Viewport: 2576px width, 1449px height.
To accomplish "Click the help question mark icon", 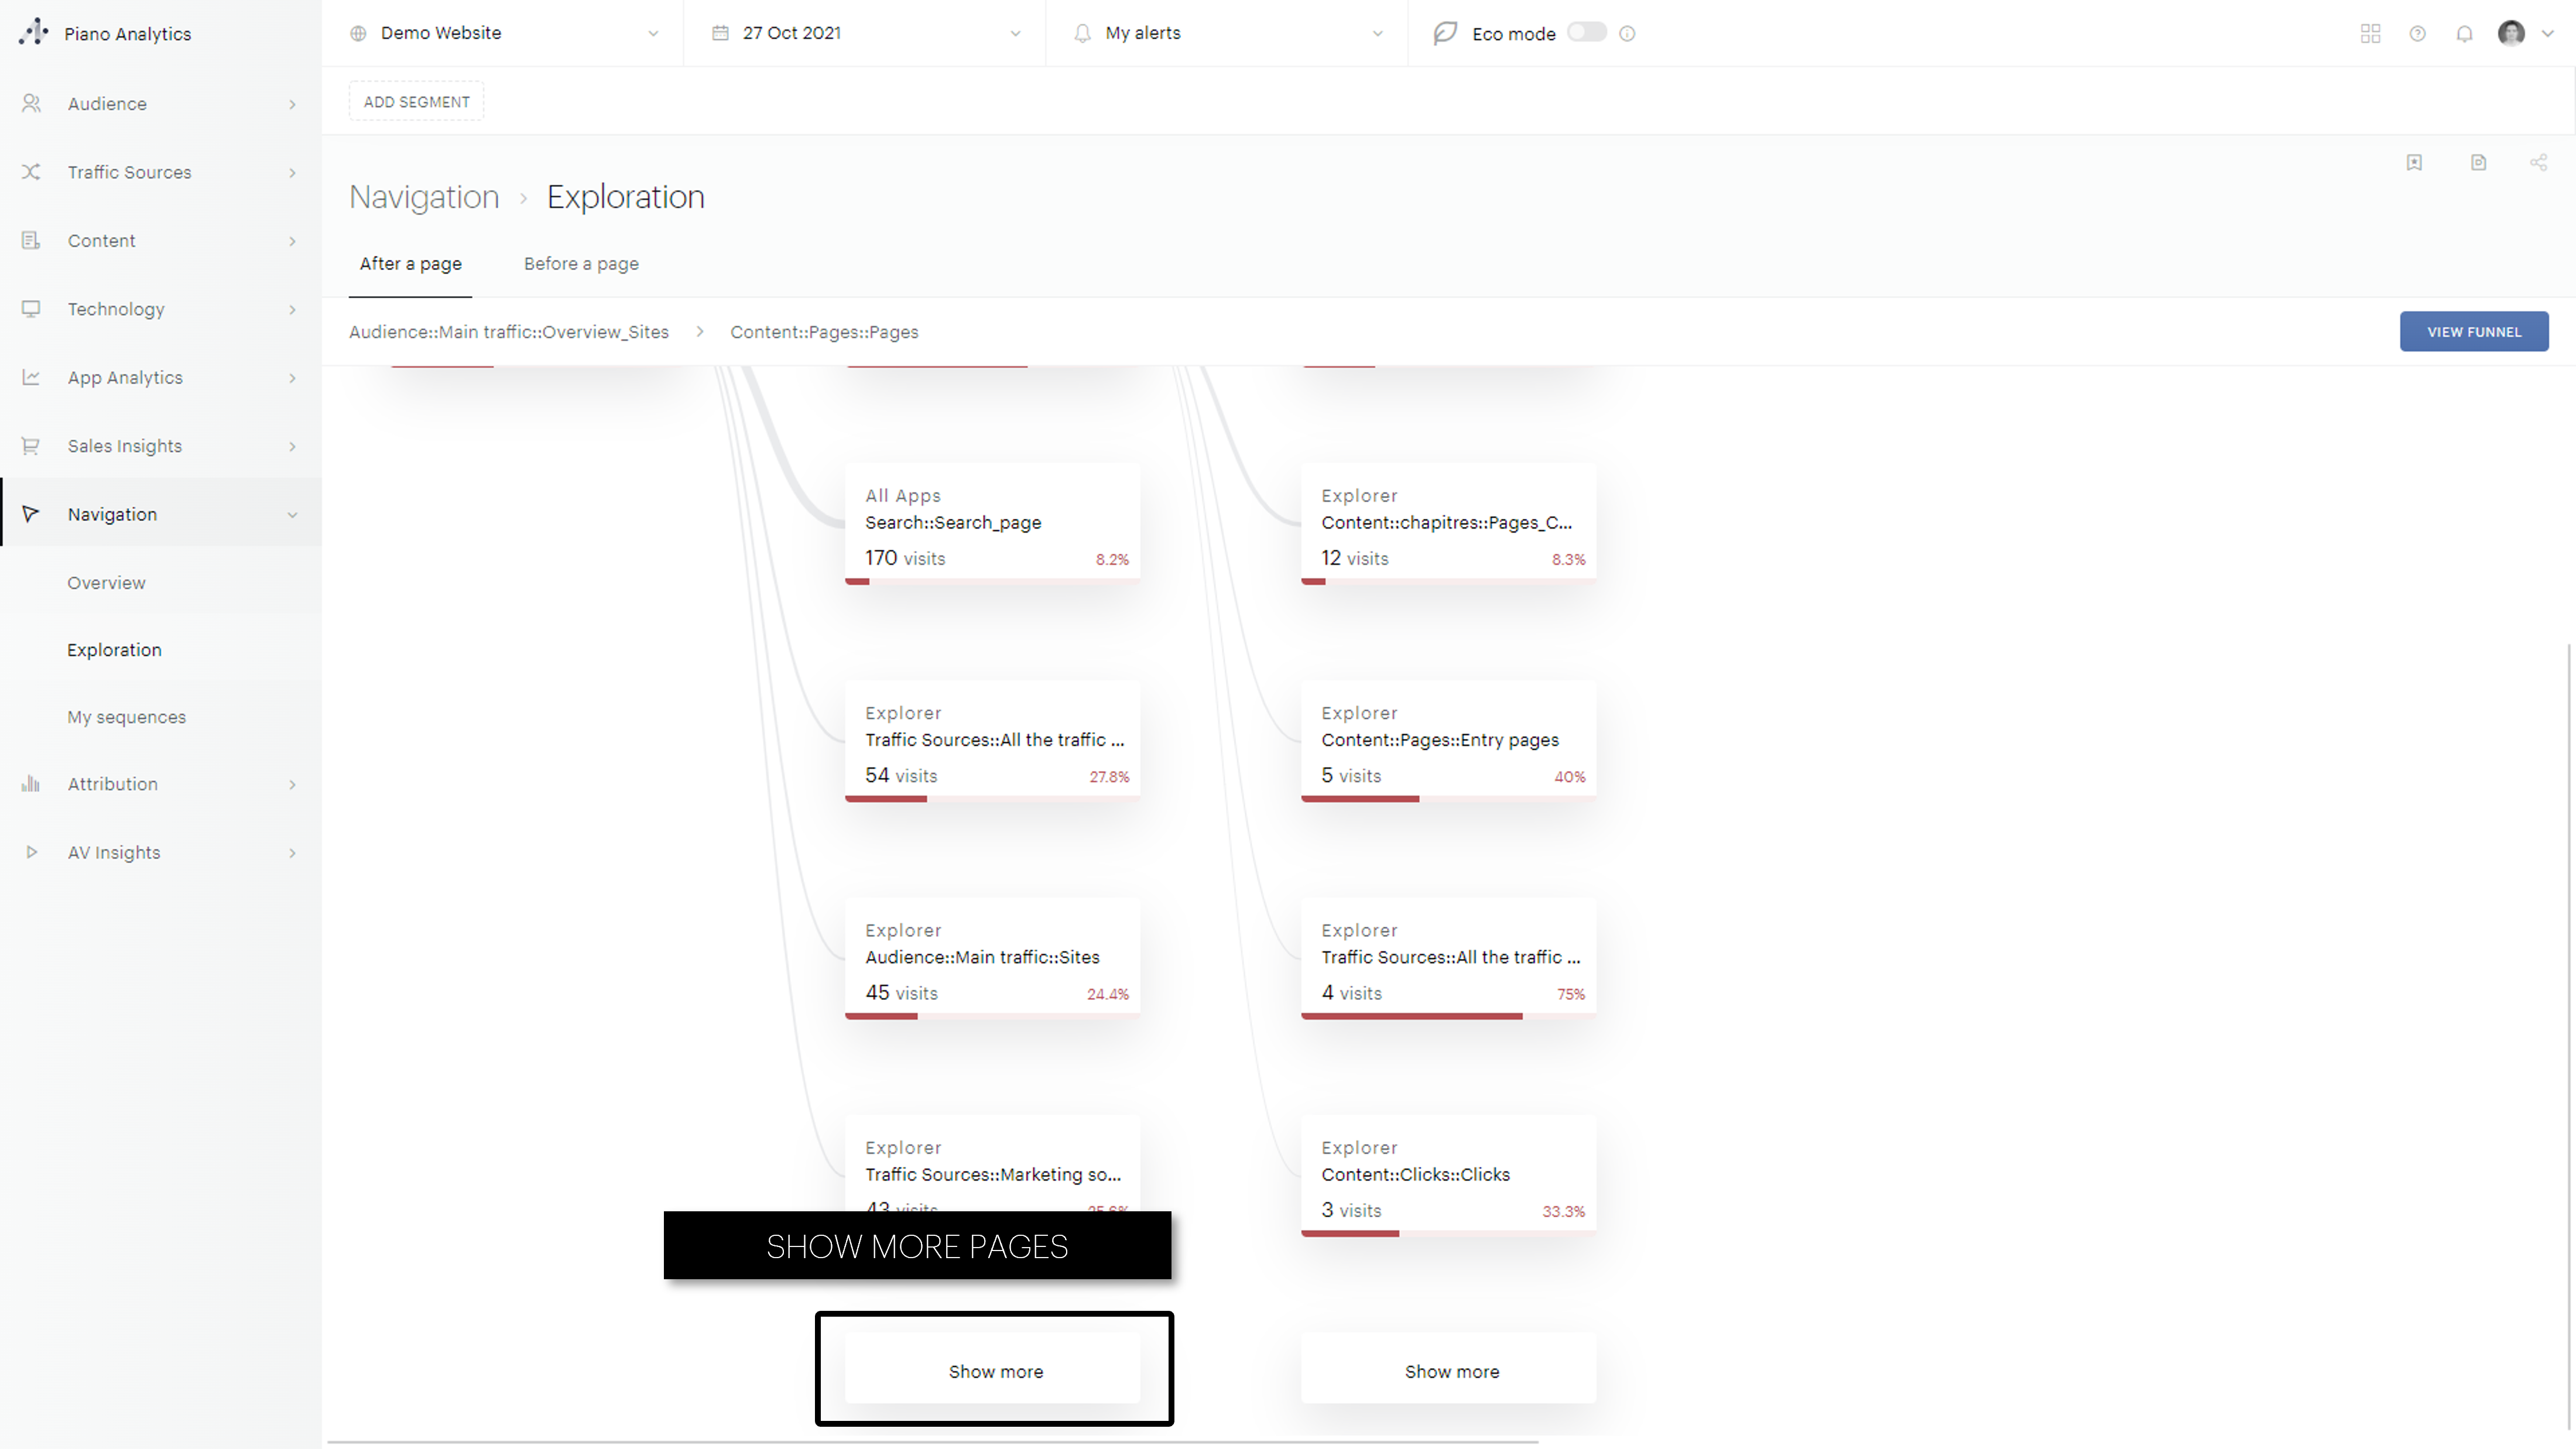I will coord(2418,33).
